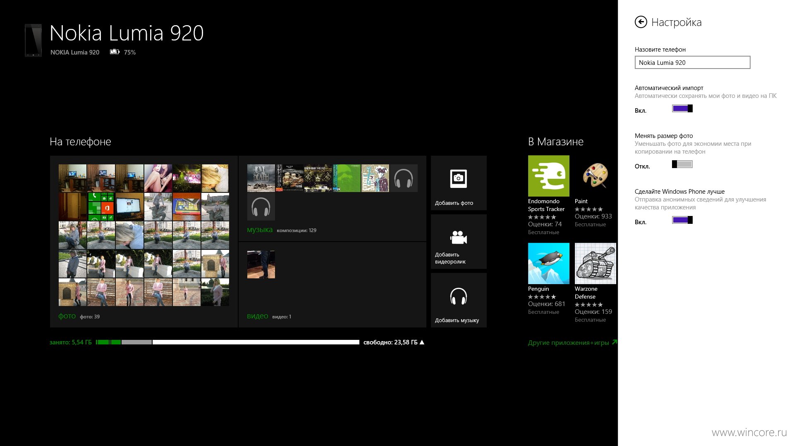Click the свободно: 23,58 ГБ label
Screen dimensions: 794x446
click(390, 342)
